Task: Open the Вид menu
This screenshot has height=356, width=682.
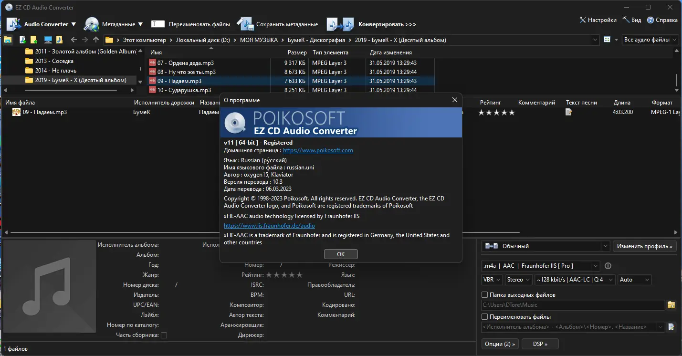Action: [x=632, y=20]
